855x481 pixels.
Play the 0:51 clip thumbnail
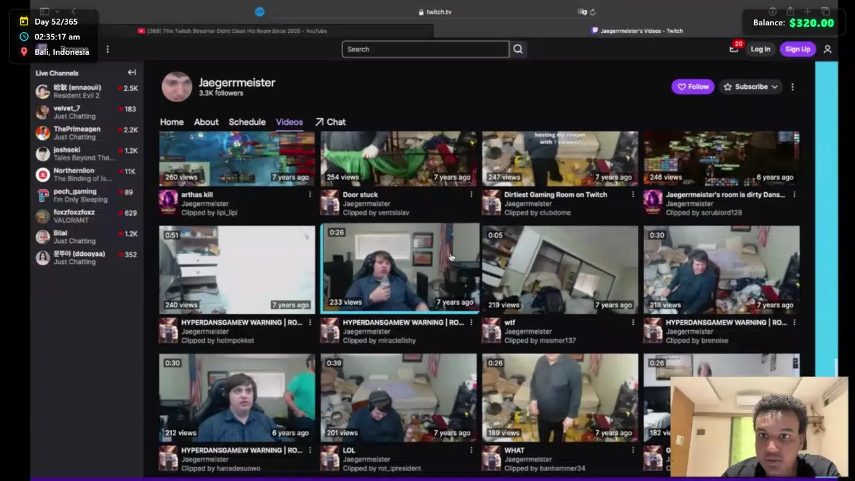pyautogui.click(x=237, y=269)
